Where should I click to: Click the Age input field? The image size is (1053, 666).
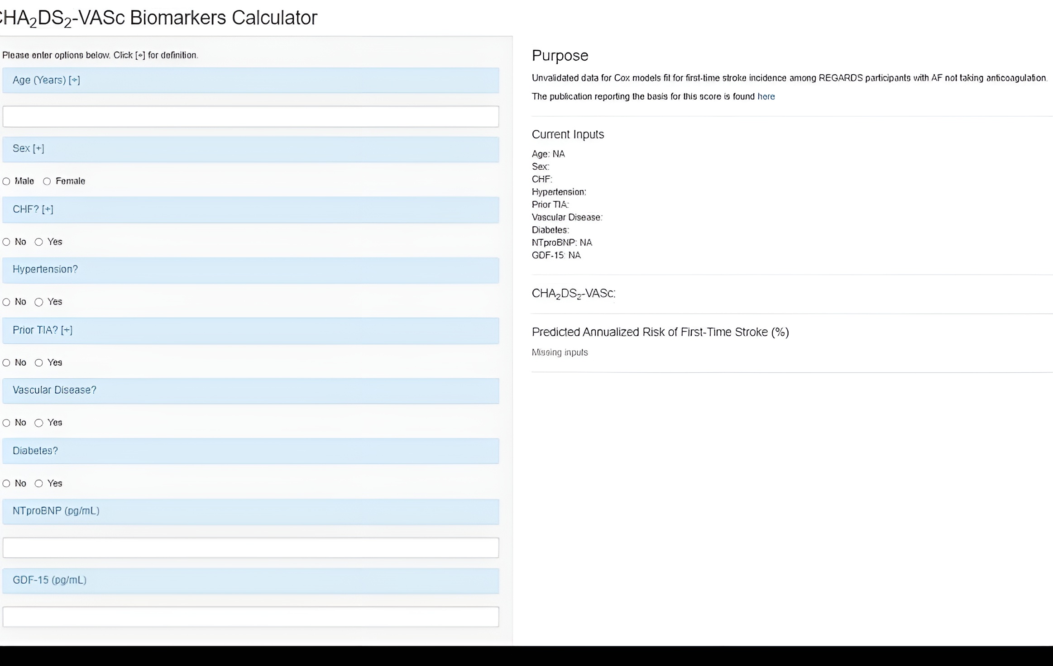click(x=251, y=117)
